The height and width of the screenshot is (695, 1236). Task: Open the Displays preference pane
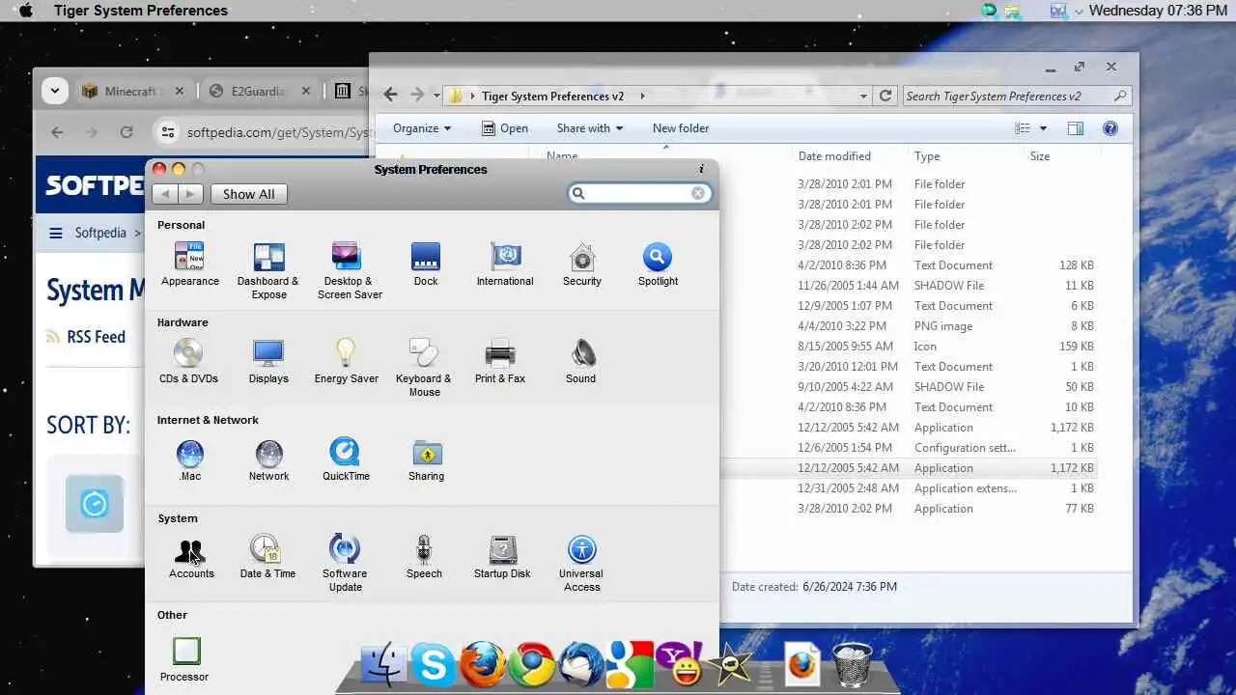pyautogui.click(x=268, y=361)
